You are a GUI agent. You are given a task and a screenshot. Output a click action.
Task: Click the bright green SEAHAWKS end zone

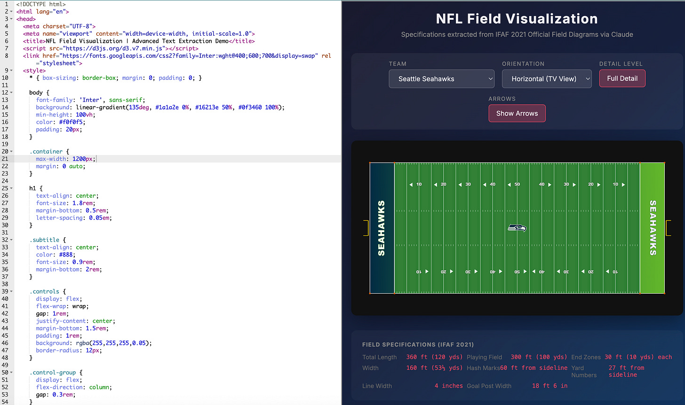click(652, 228)
